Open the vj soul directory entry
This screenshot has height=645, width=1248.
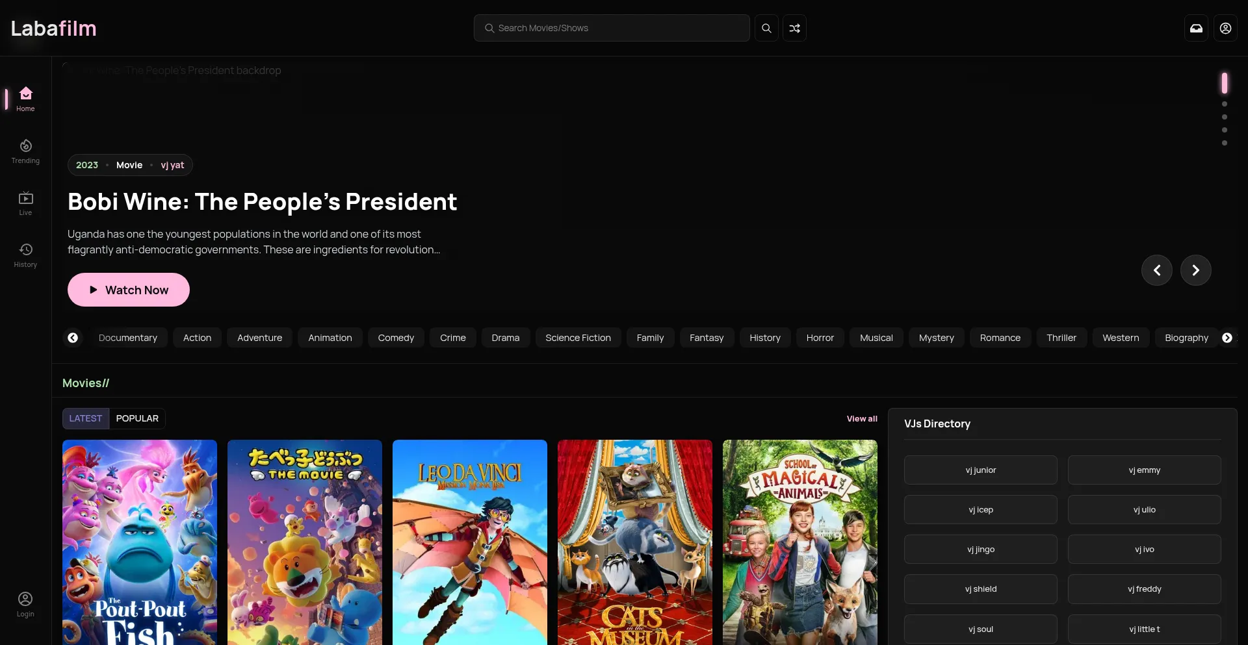(981, 629)
